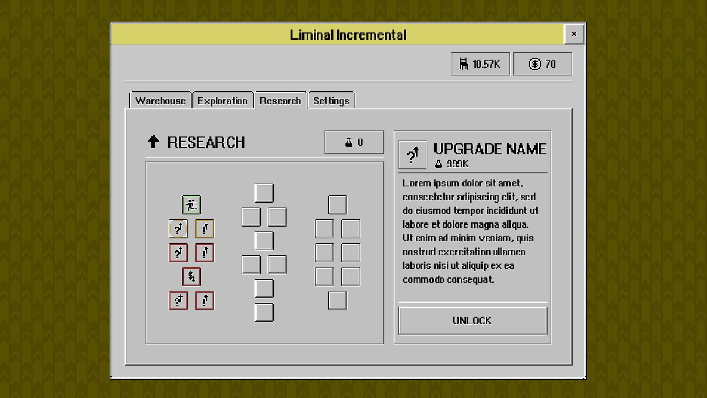Click right slot of right tree's last pair

[x=351, y=277]
